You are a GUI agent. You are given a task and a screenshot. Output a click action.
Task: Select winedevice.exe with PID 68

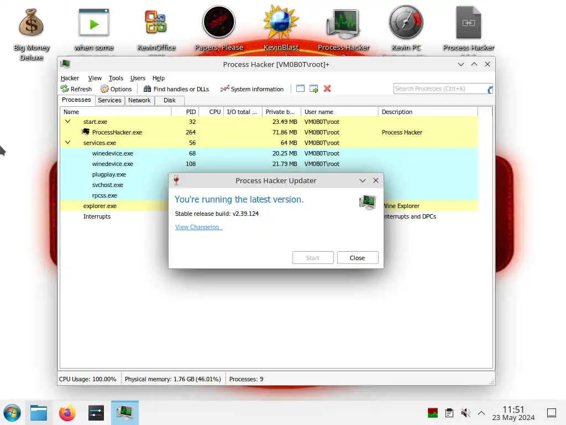click(269, 153)
